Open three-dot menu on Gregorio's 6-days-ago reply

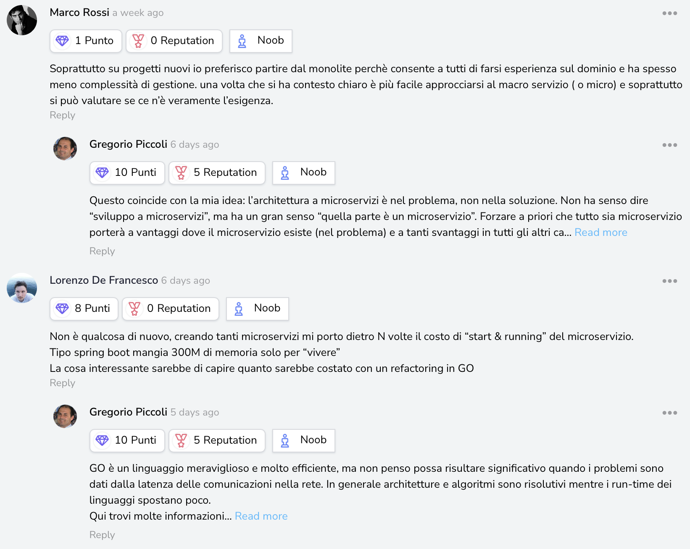pyautogui.click(x=669, y=145)
